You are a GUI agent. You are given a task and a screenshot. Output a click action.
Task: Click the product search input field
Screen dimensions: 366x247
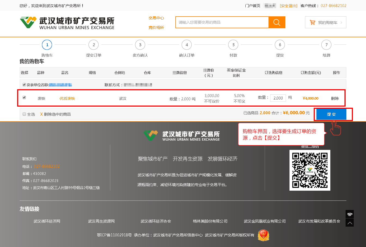pyautogui.click(x=222, y=22)
